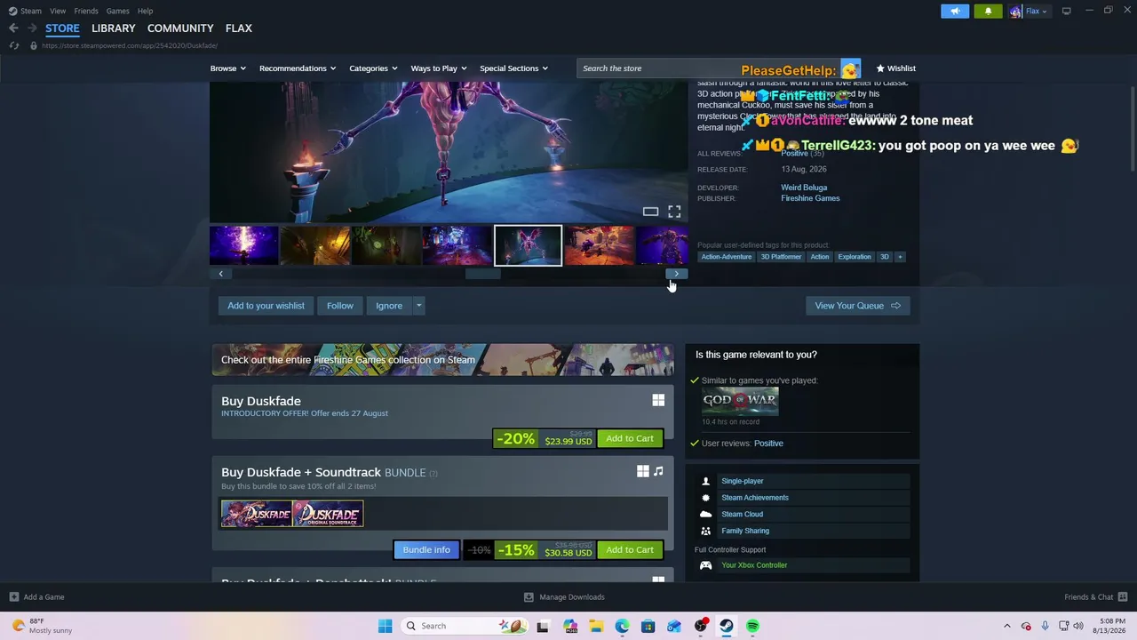Open Spotify from the taskbar
The height and width of the screenshot is (640, 1137).
tap(752, 626)
